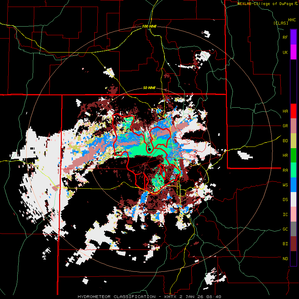Click the UK magenta legend swatch

[x=293, y=52]
